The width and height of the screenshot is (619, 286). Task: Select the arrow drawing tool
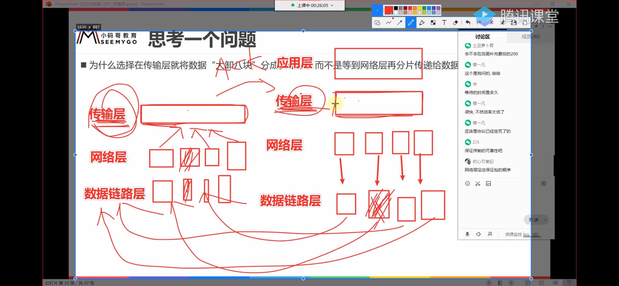coord(400,23)
